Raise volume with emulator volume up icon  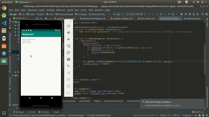click(69, 32)
